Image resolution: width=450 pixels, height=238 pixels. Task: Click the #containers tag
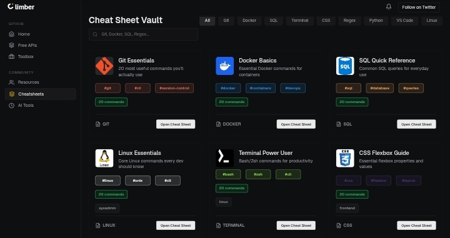(x=261, y=88)
